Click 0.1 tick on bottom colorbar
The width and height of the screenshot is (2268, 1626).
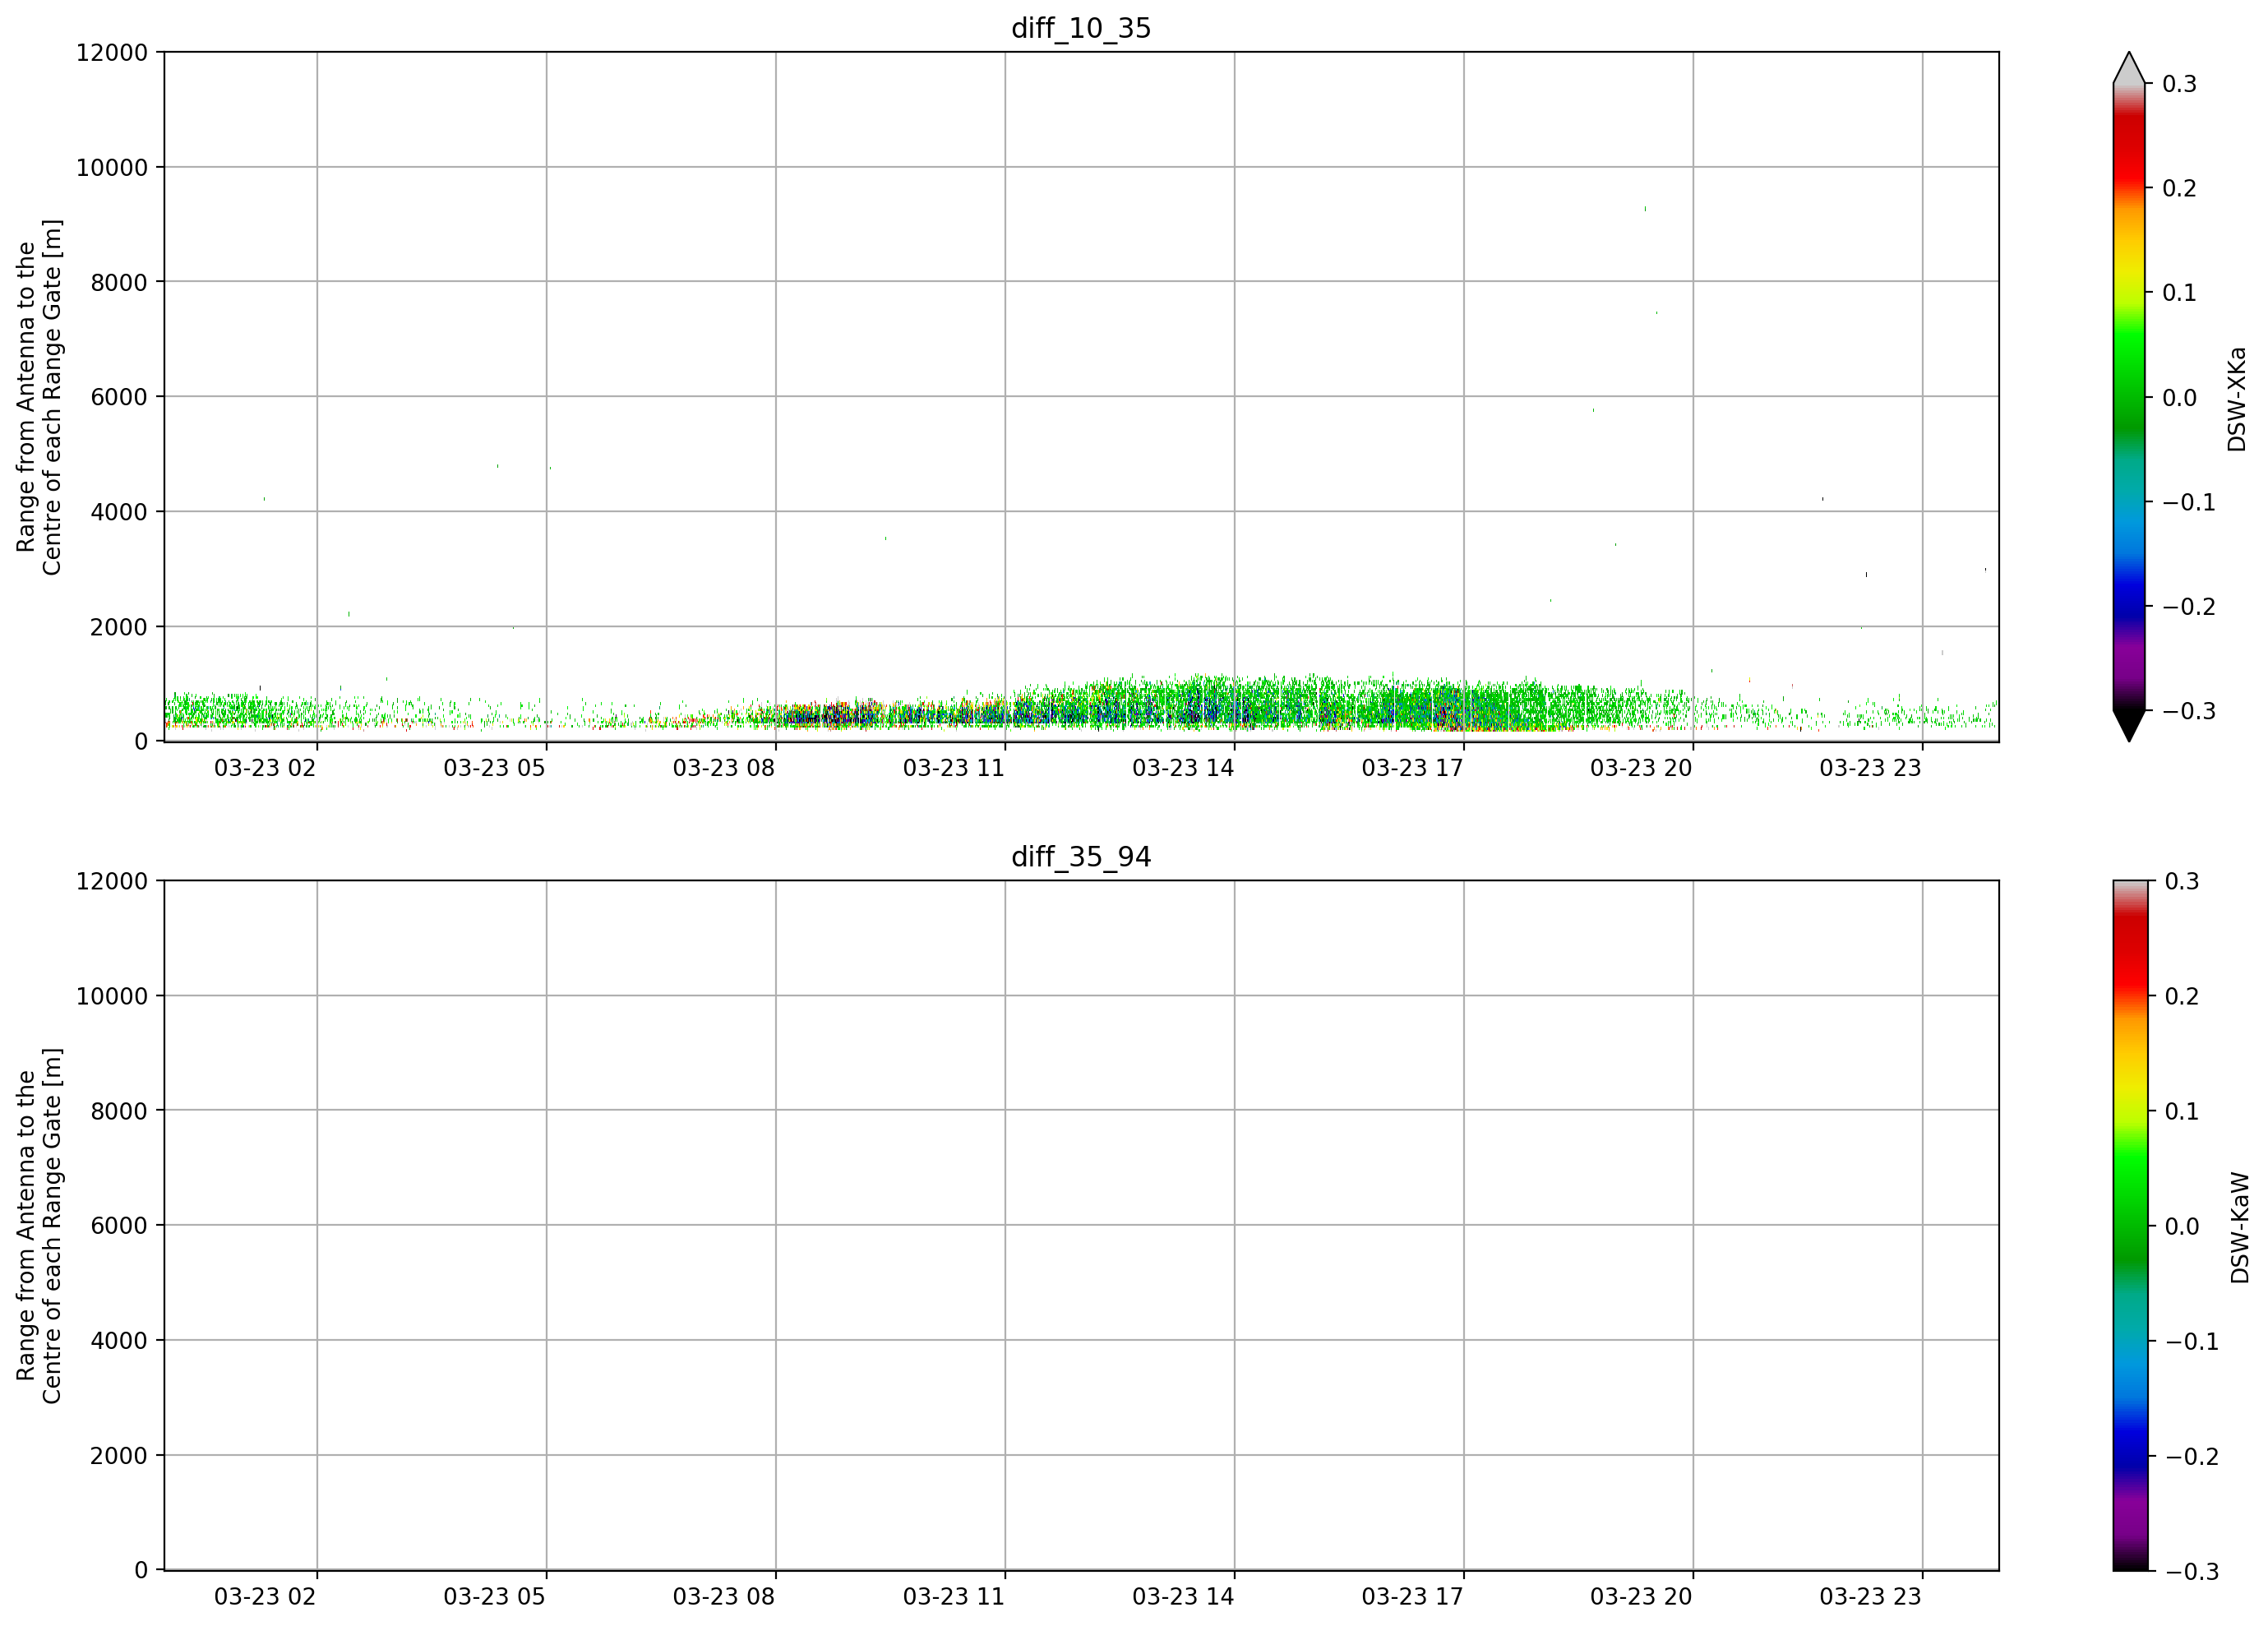(x=2182, y=1111)
